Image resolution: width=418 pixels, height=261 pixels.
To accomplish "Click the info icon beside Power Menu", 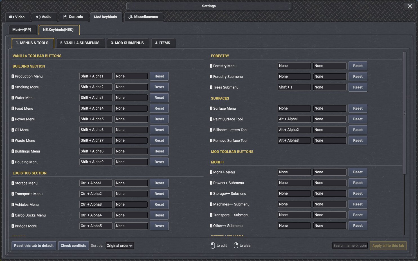I will pyautogui.click(x=13, y=119).
